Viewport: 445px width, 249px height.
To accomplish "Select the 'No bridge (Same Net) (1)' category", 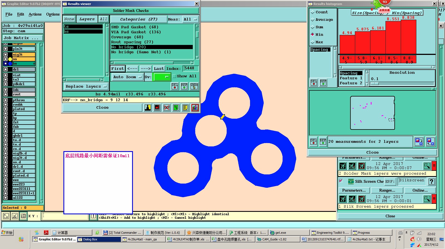I will (x=141, y=52).
